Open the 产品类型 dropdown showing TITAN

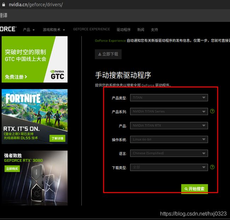[169, 97]
